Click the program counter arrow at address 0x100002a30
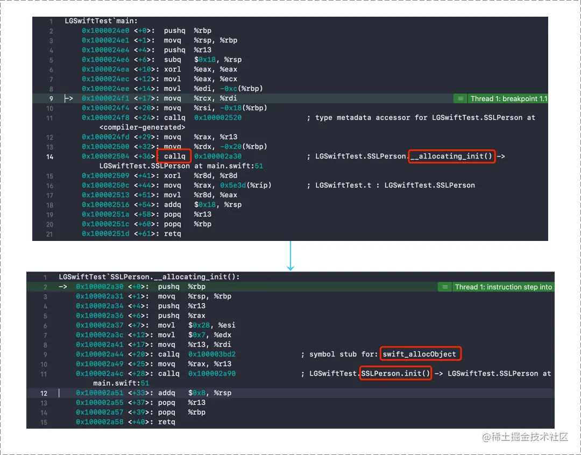581x455 pixels. [62, 287]
